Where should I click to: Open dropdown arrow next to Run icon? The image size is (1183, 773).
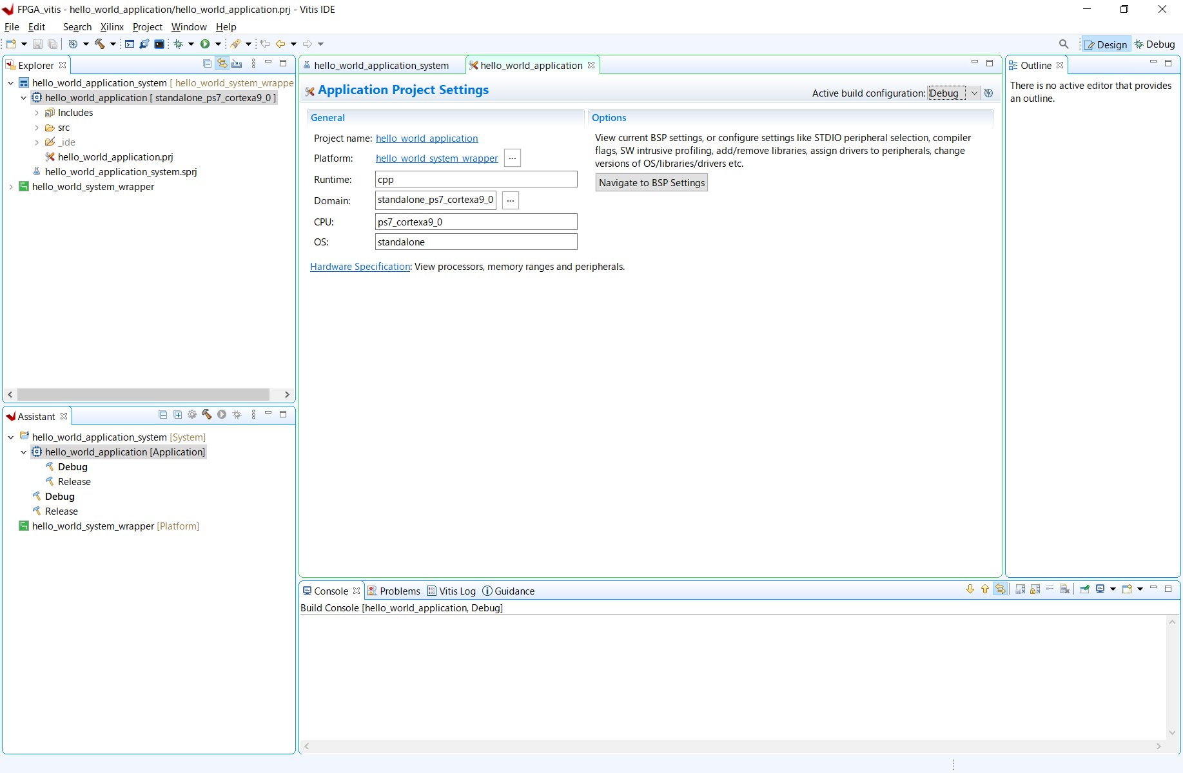218,44
